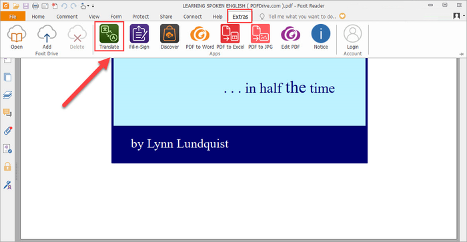
Task: Switch to the Connect tab
Action: pyautogui.click(x=192, y=17)
